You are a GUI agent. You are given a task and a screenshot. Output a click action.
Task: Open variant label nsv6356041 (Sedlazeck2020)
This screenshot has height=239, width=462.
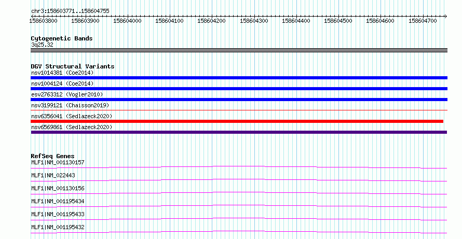click(72, 116)
